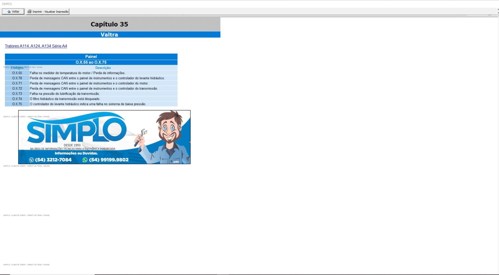Click the O.X.75 code cell
The image size is (499, 275).
coord(17,104)
